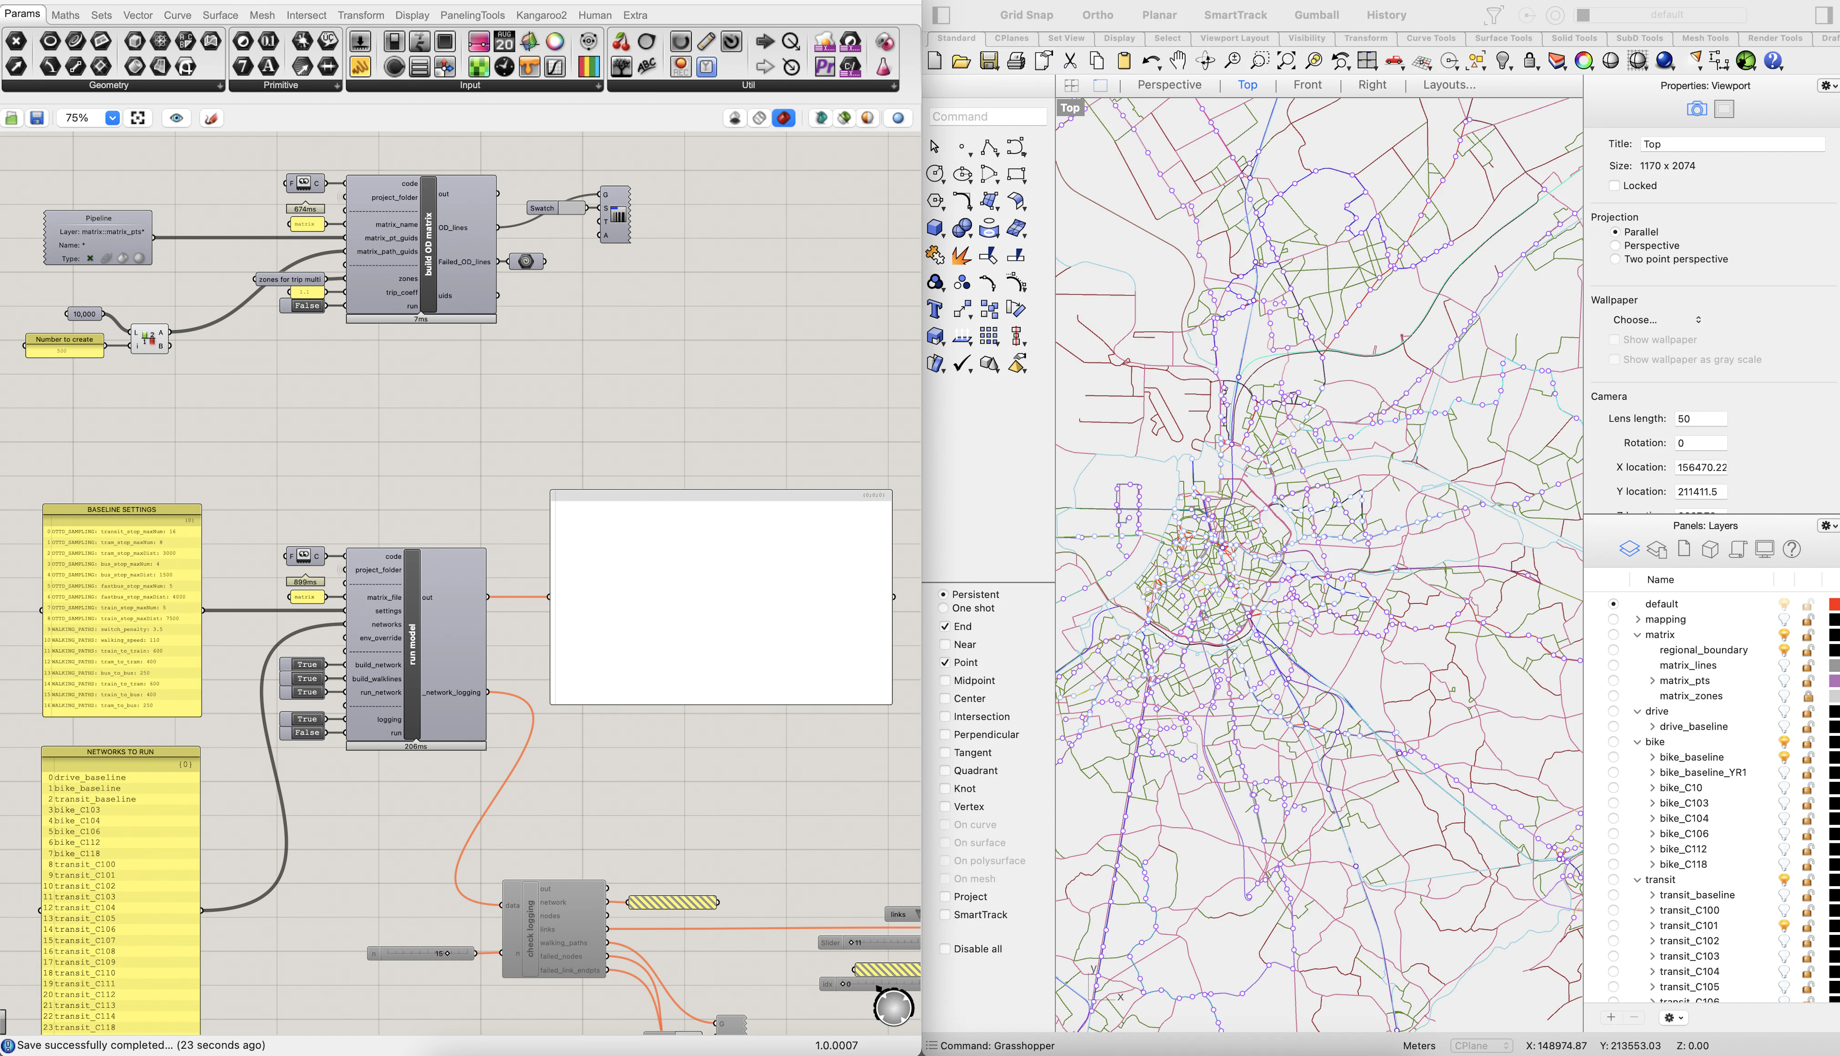Open the Layers panel gear menu
The height and width of the screenshot is (1056, 1840).
tap(1828, 525)
